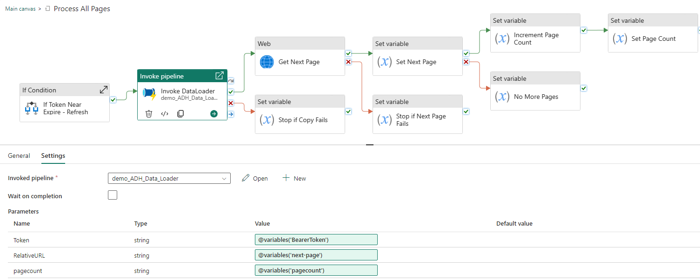
Task: Select the Get Next Page activity label
Action: point(299,62)
